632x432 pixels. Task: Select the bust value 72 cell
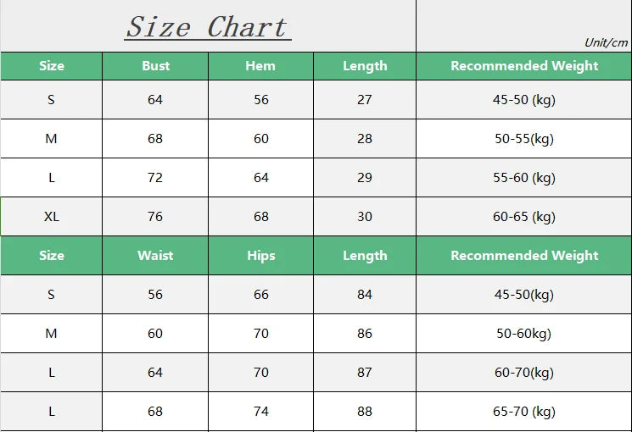155,178
